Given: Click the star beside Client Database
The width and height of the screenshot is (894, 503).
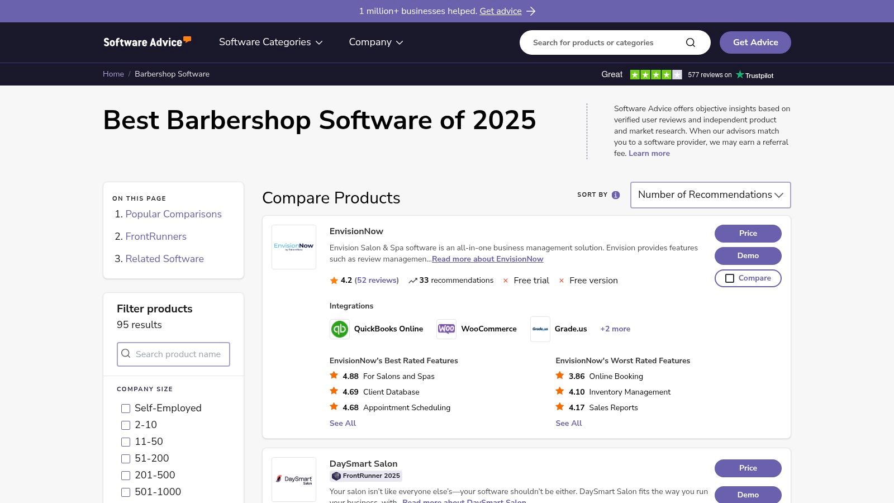Looking at the screenshot, I should 334,391.
